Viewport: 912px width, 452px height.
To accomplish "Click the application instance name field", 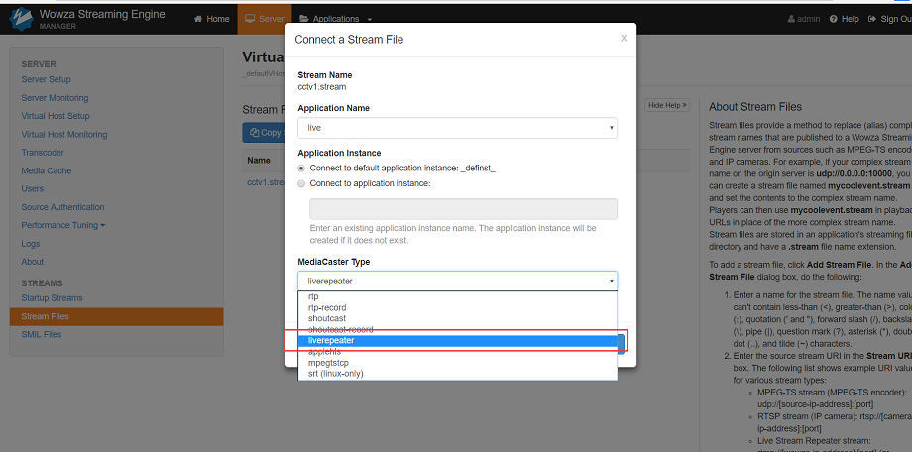I will coord(463,209).
